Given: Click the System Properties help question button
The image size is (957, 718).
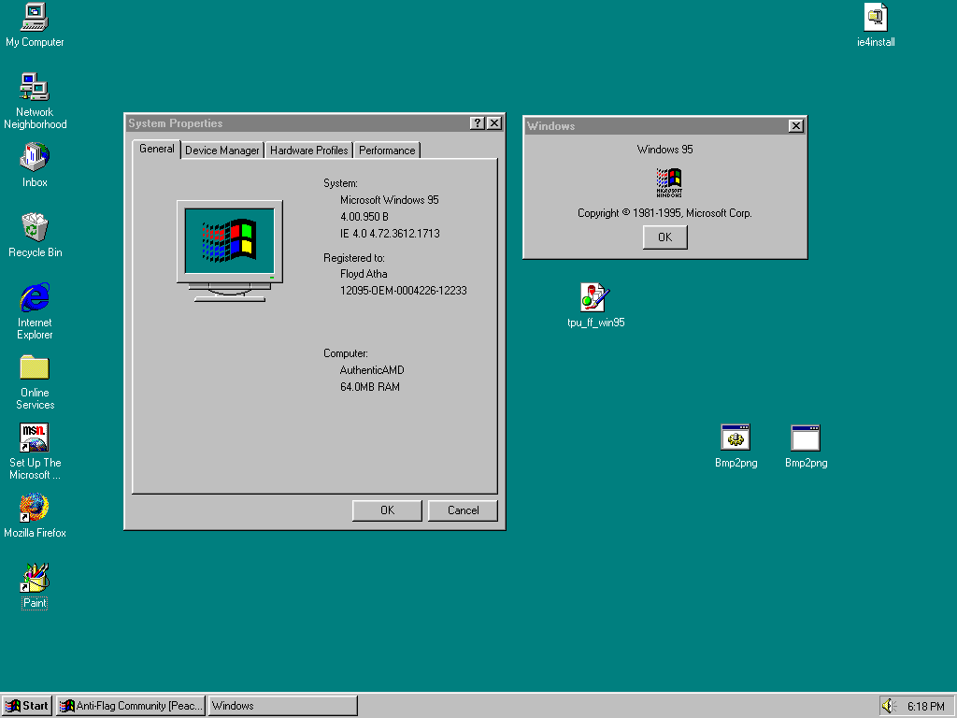Looking at the screenshot, I should tap(477, 123).
